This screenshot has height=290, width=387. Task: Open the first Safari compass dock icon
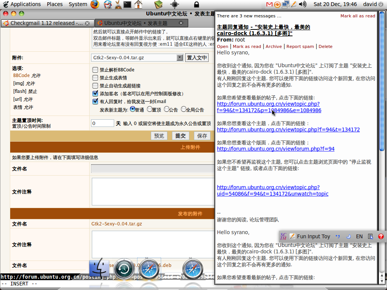pos(149,269)
